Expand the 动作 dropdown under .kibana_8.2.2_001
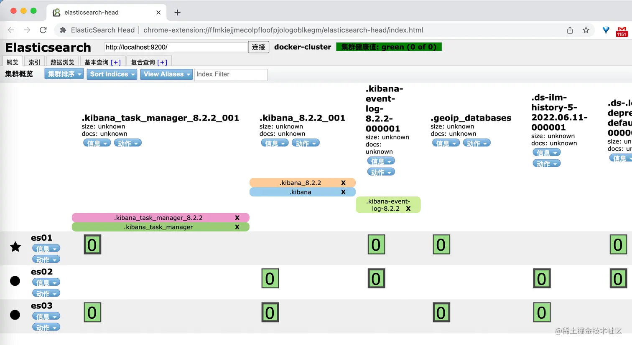632x345 pixels. pyautogui.click(x=306, y=143)
